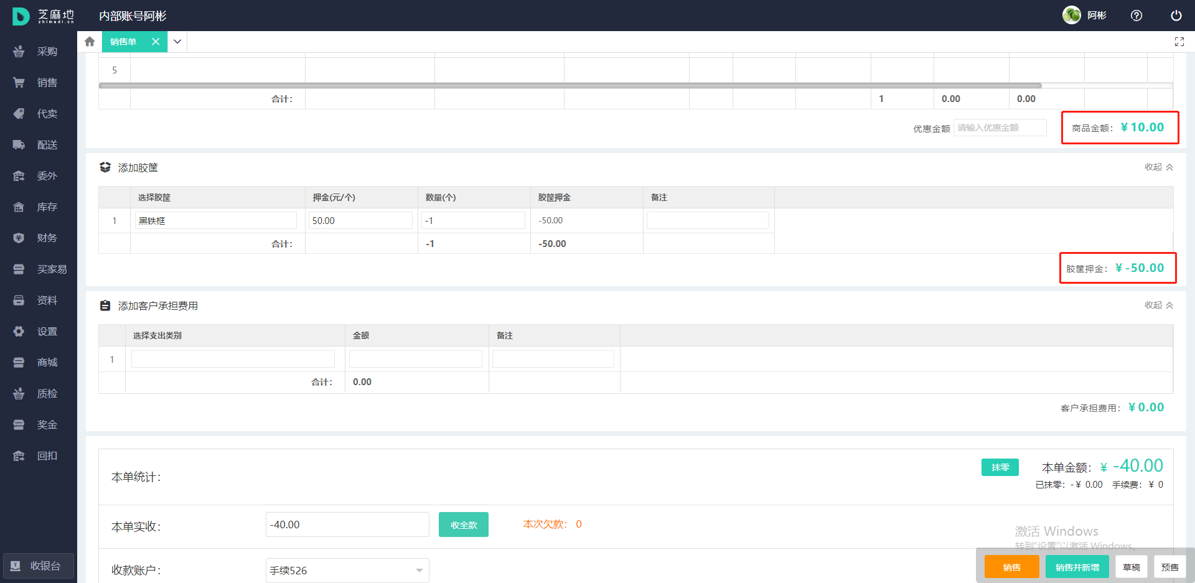This screenshot has width=1195, height=583.
Task: Focus the 胶筐 备注 input field
Action: [x=708, y=220]
